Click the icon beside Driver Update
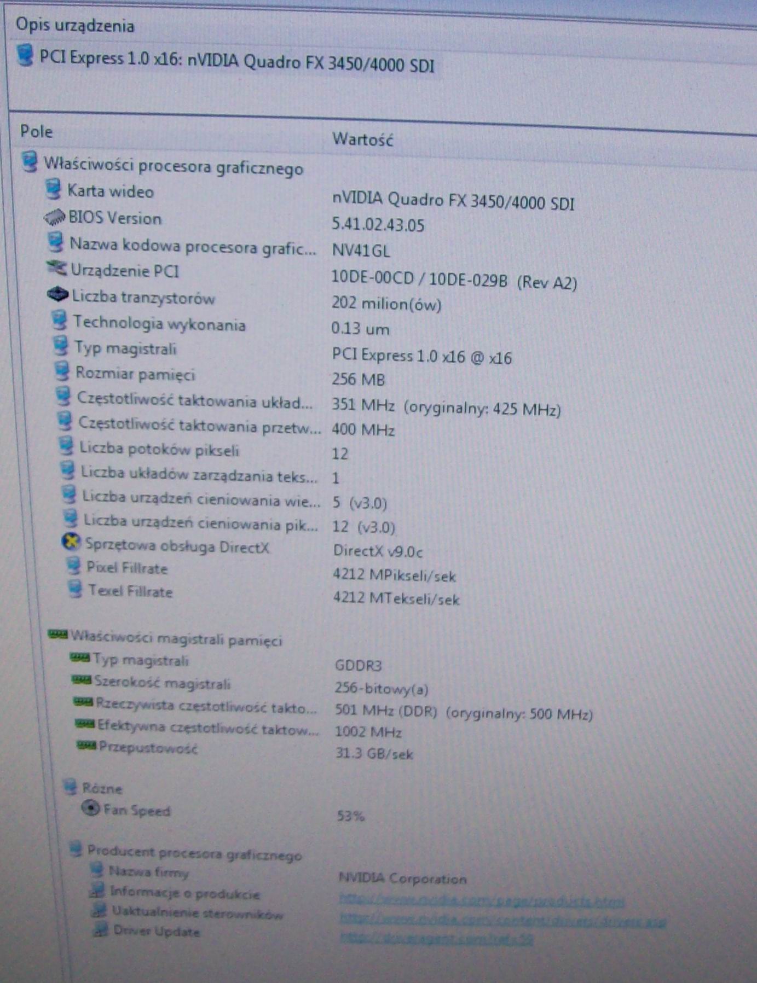 101,929
